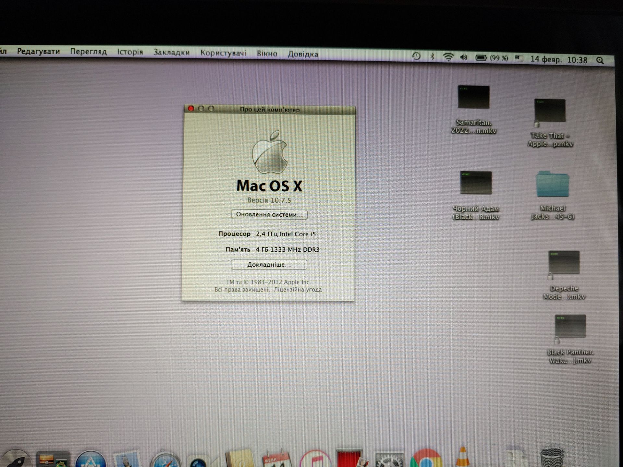The height and width of the screenshot is (467, 623).
Task: Open the Закладки menu
Action: [171, 52]
